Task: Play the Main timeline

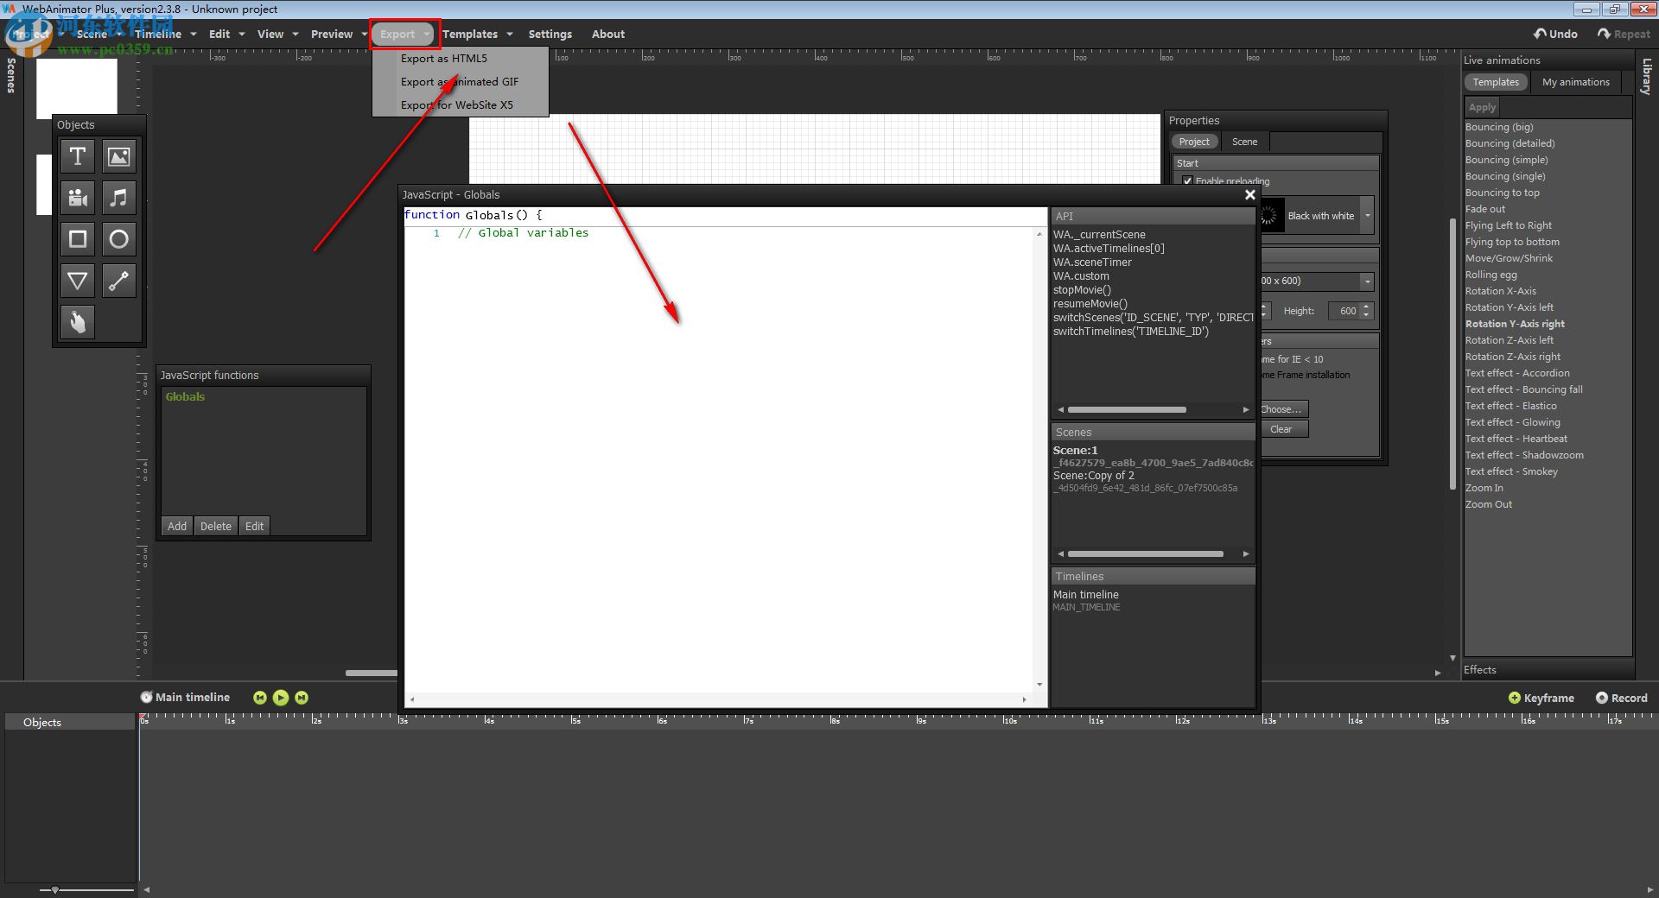Action: pyautogui.click(x=280, y=698)
